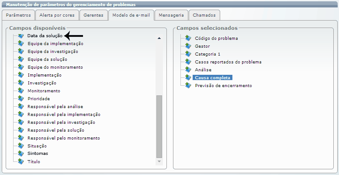Image resolution: width=339 pixels, height=175 pixels.
Task: Click the icon next to Equipe da implementação
Action: pos(20,43)
